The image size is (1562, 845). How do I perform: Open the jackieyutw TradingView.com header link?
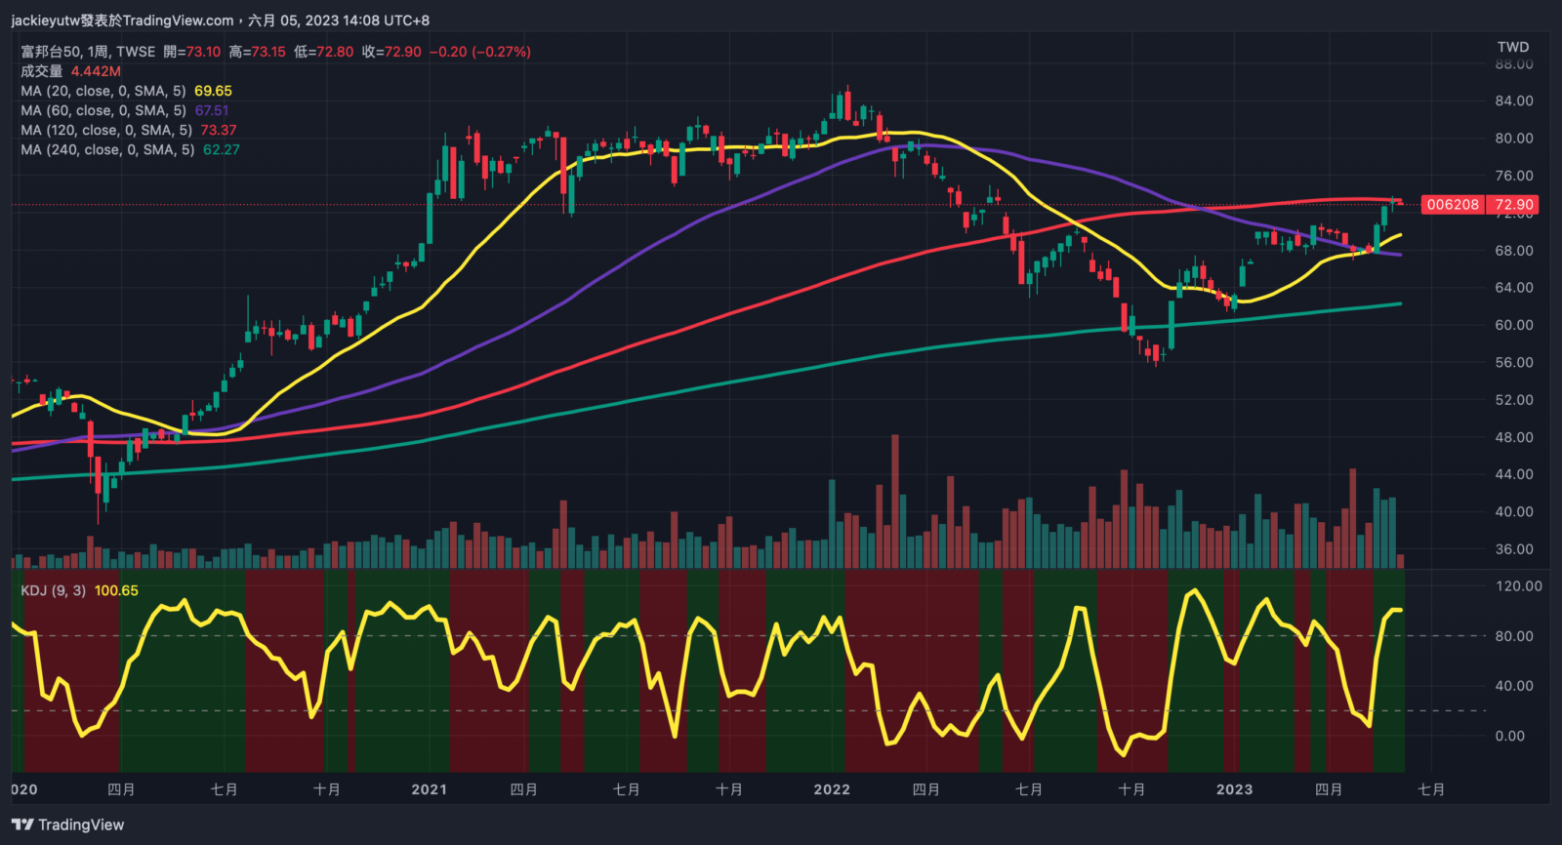(123, 20)
